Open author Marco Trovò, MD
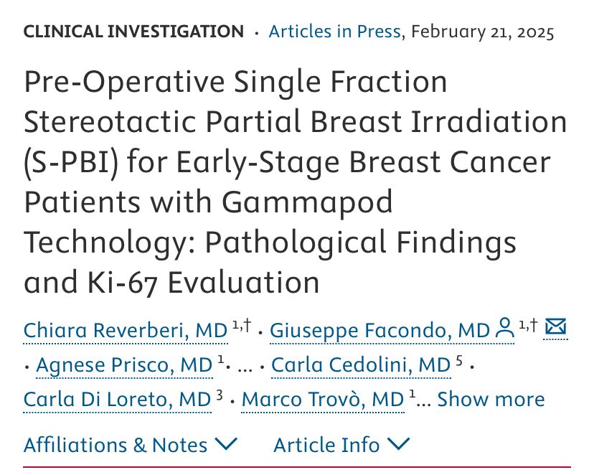 [x=323, y=399]
